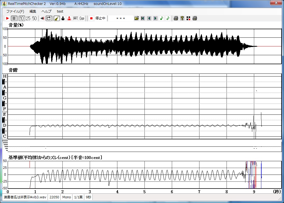Go to next page arrow

pos(155,18)
